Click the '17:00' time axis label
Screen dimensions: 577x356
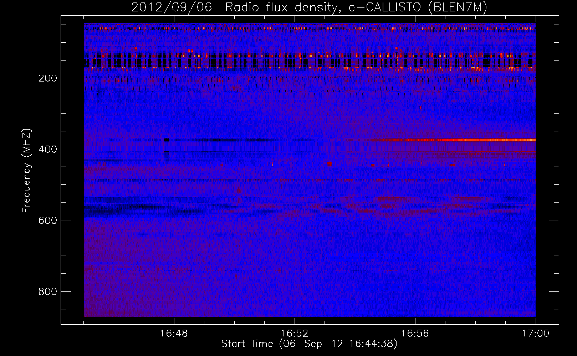click(536, 334)
